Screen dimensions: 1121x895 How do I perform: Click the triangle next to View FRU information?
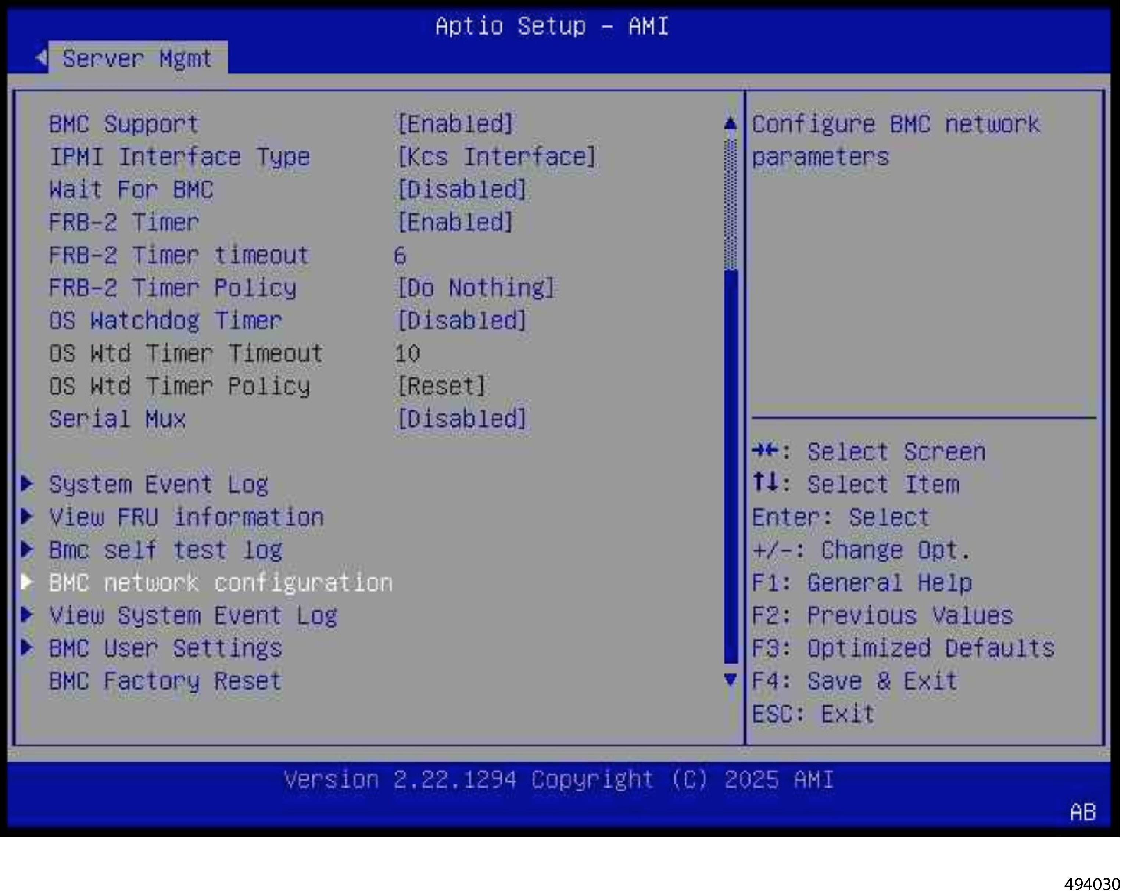coord(27,517)
